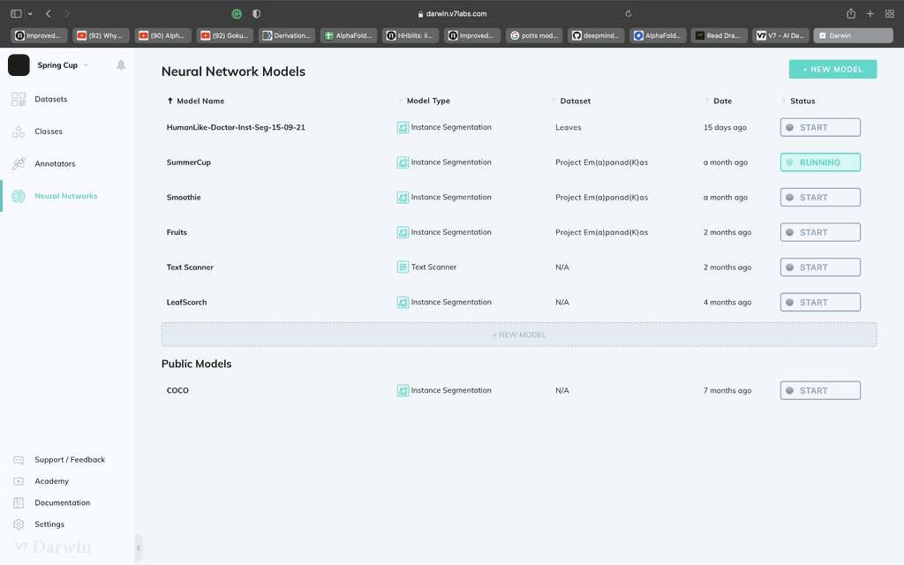904x565 pixels.
Task: Start the HumanLike-Doctor-Inst-Seg-15-09-21 model
Action: pos(819,127)
